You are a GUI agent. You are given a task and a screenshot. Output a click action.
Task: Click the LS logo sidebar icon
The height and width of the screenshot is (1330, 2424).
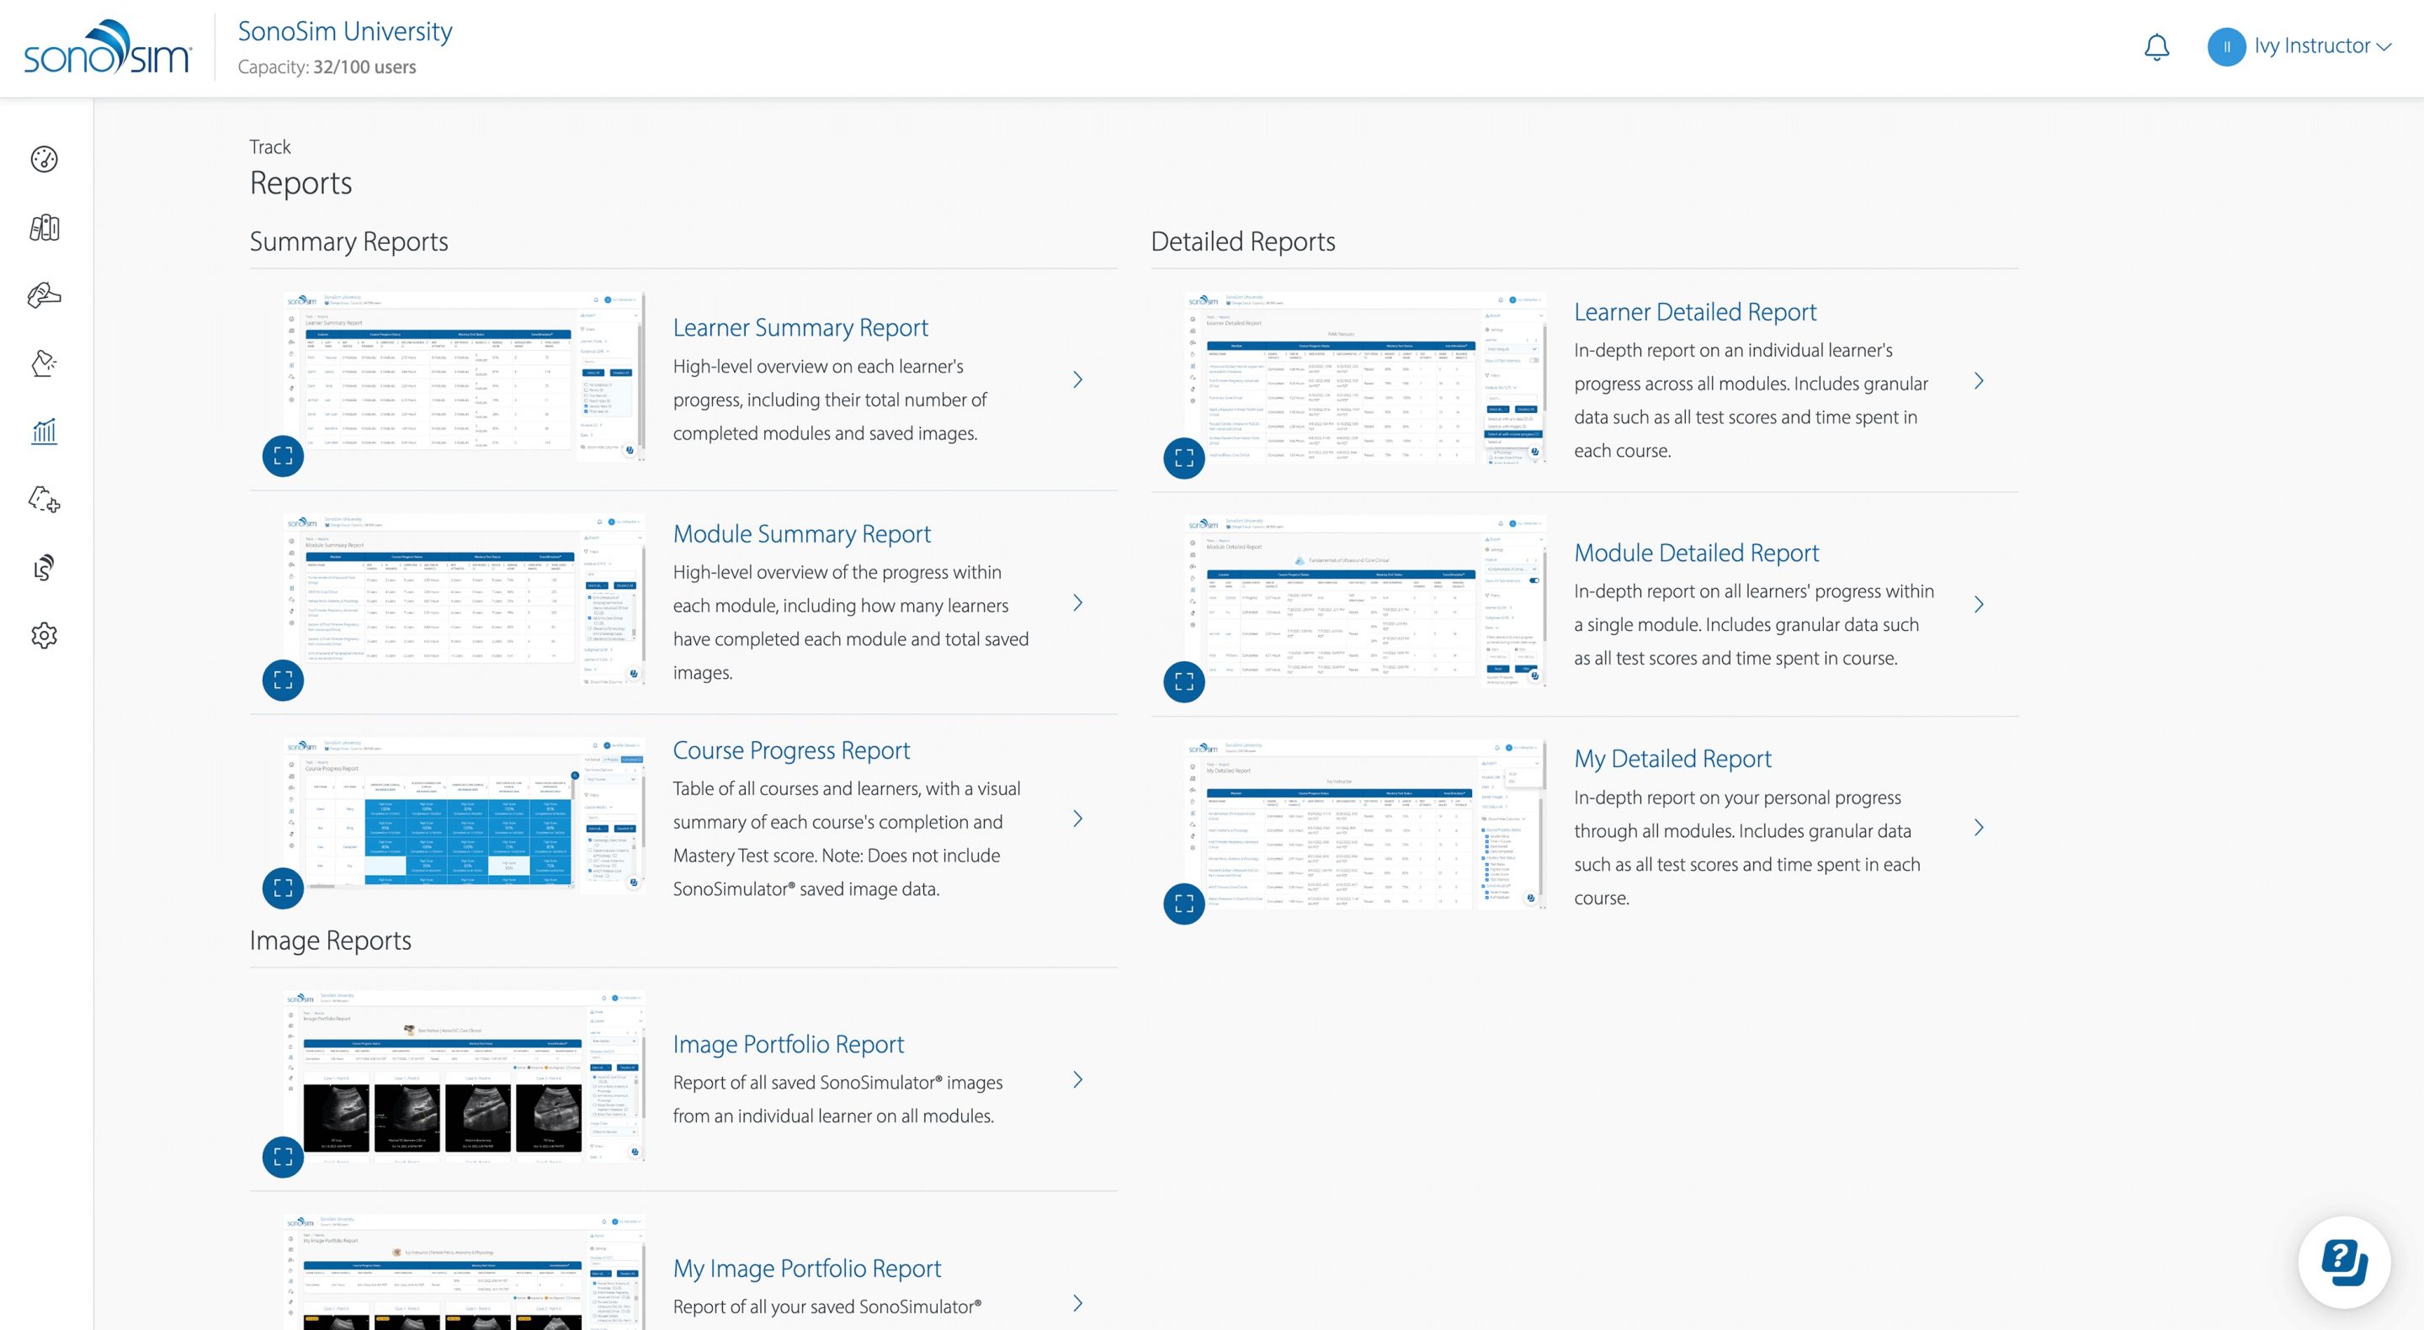click(45, 567)
